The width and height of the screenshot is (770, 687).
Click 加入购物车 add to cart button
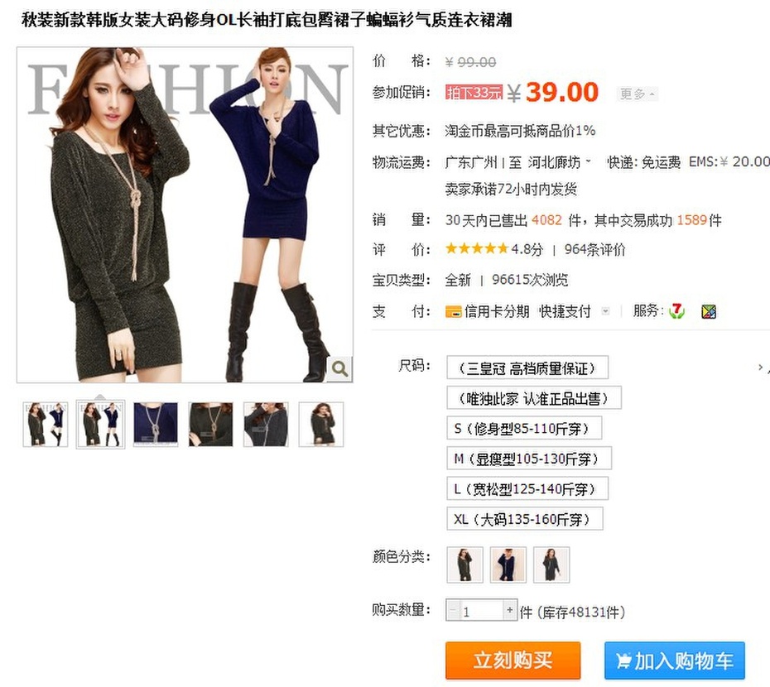tap(674, 660)
